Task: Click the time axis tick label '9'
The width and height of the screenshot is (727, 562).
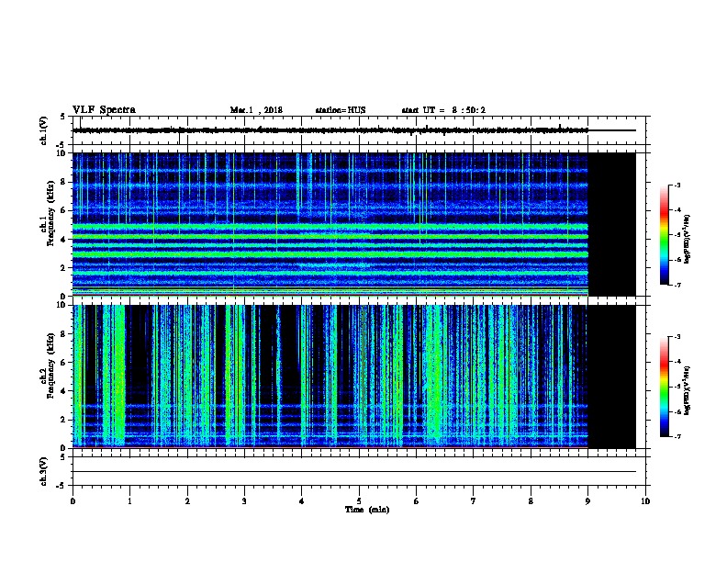Action: [x=587, y=500]
